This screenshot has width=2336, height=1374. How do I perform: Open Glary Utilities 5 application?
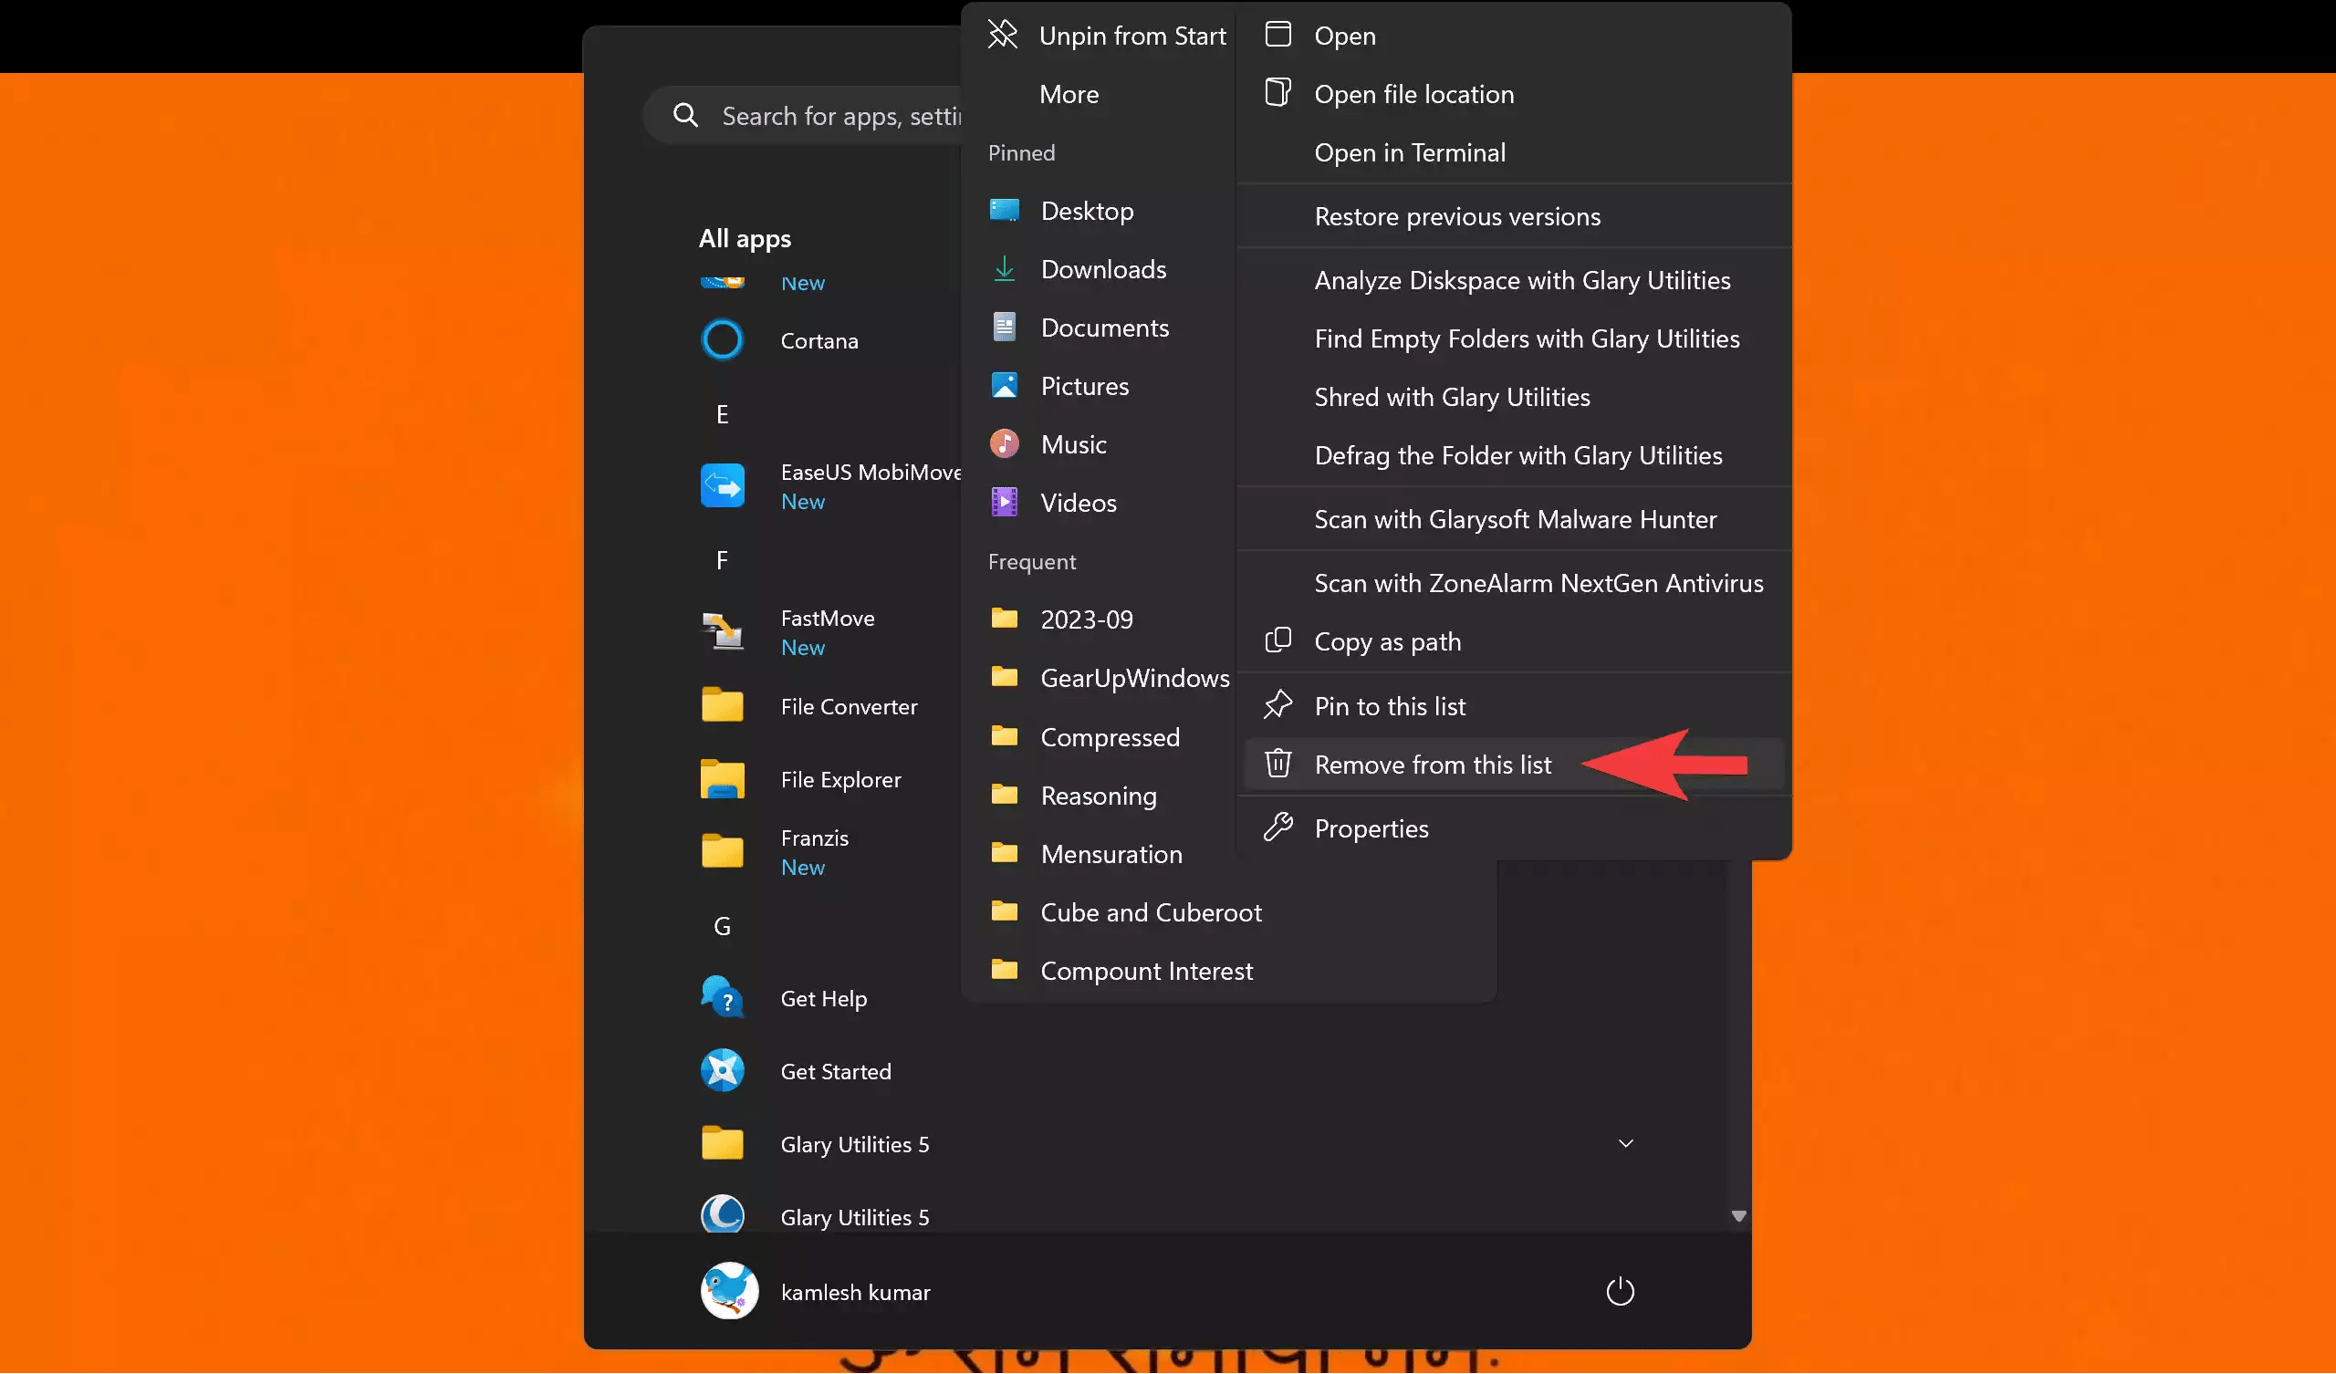pyautogui.click(x=853, y=1216)
